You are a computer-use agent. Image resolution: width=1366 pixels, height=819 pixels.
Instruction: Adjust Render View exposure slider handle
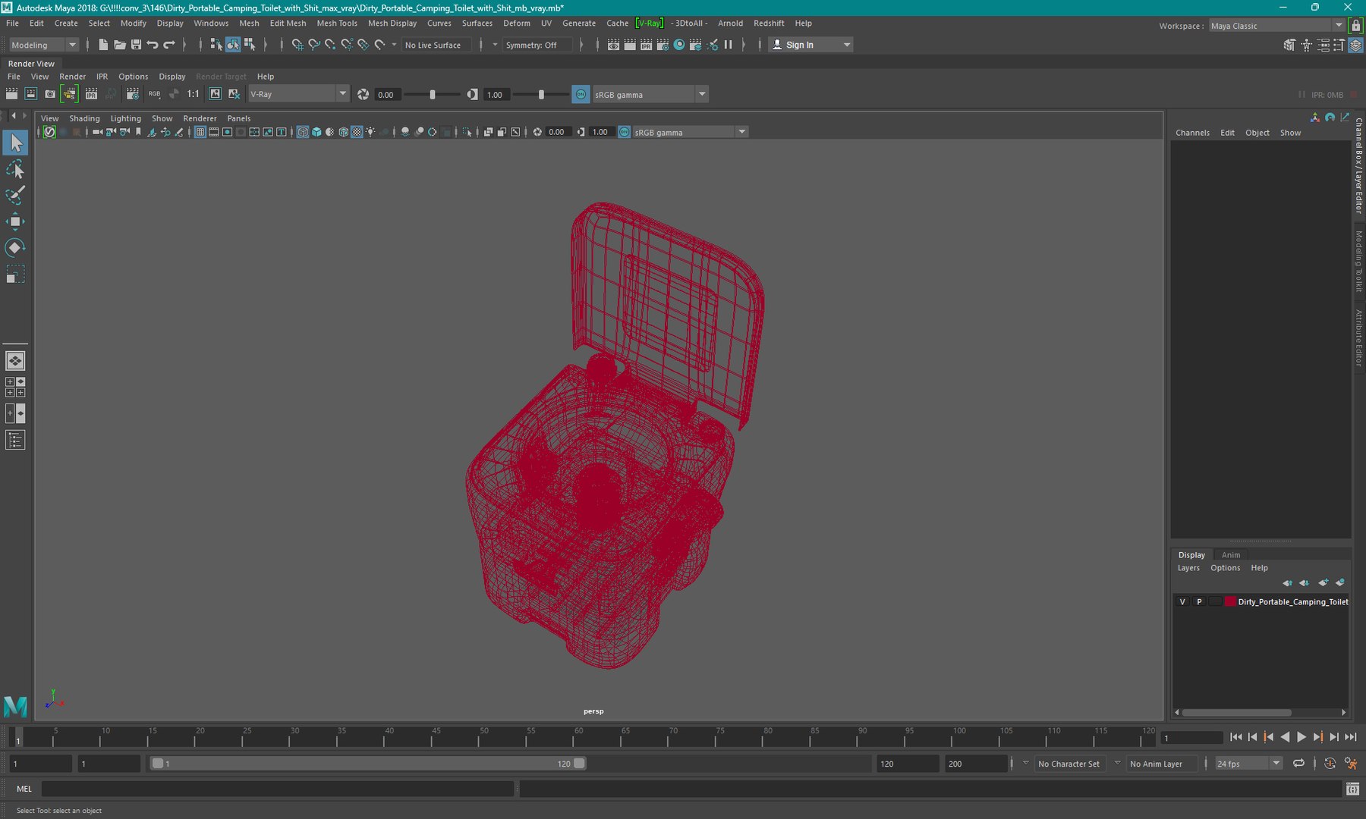433,95
